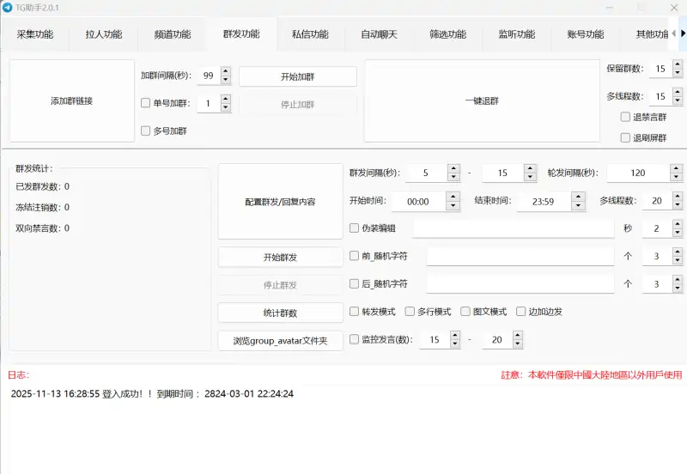Increase 保留群数 value with up arrow
This screenshot has height=474, width=687.
(x=678, y=64)
